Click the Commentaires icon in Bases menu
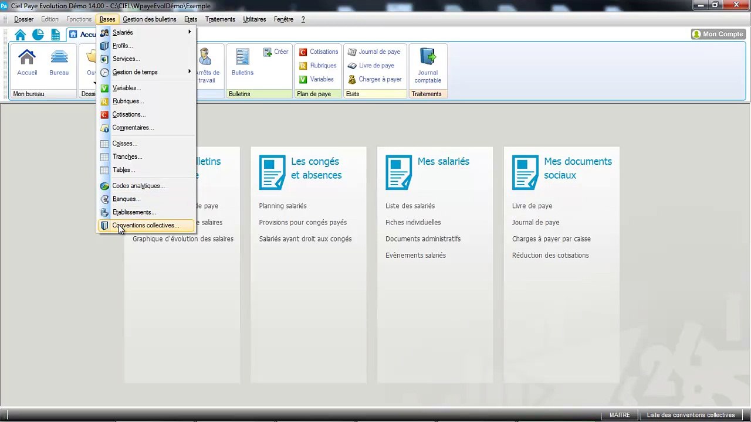Viewport: 751px width, 422px height. pos(104,128)
